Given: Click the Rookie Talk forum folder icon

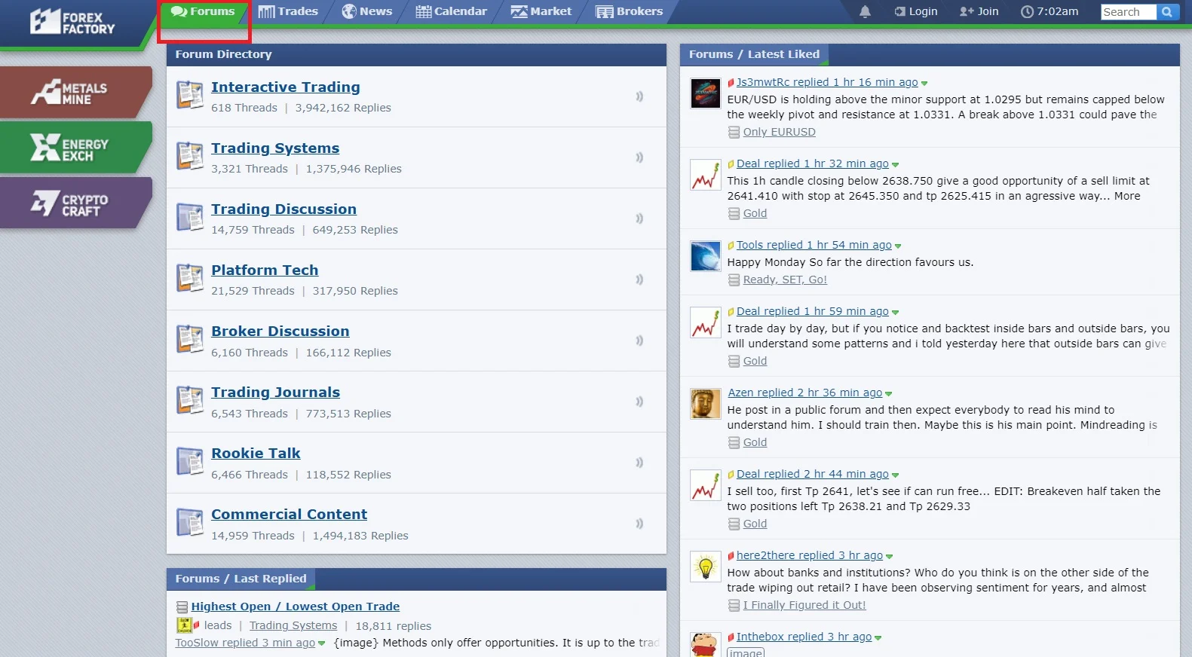Looking at the screenshot, I should pos(190,461).
